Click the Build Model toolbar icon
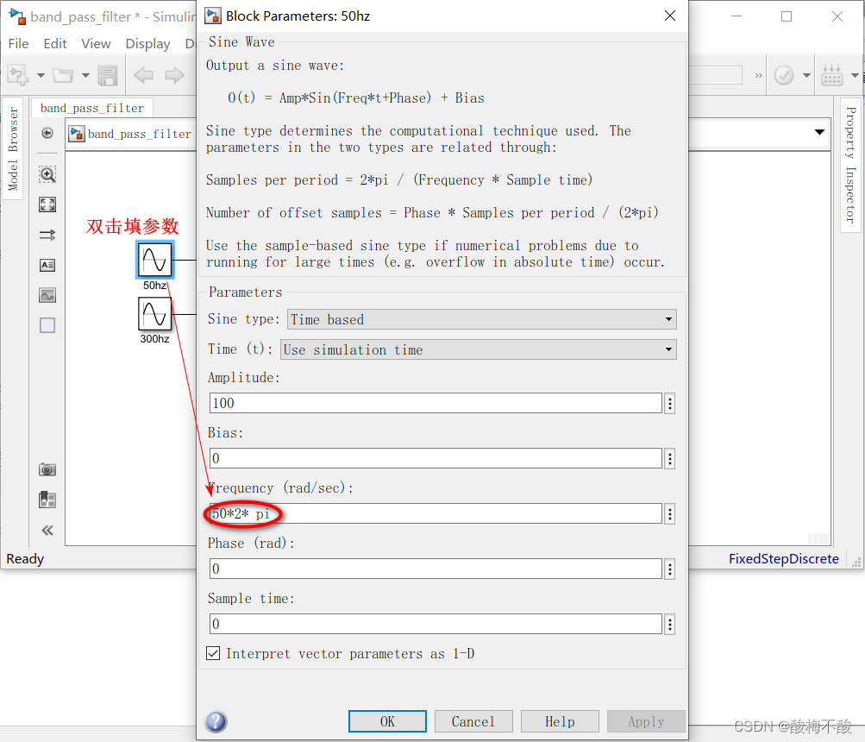Image resolution: width=865 pixels, height=742 pixels. [x=832, y=75]
